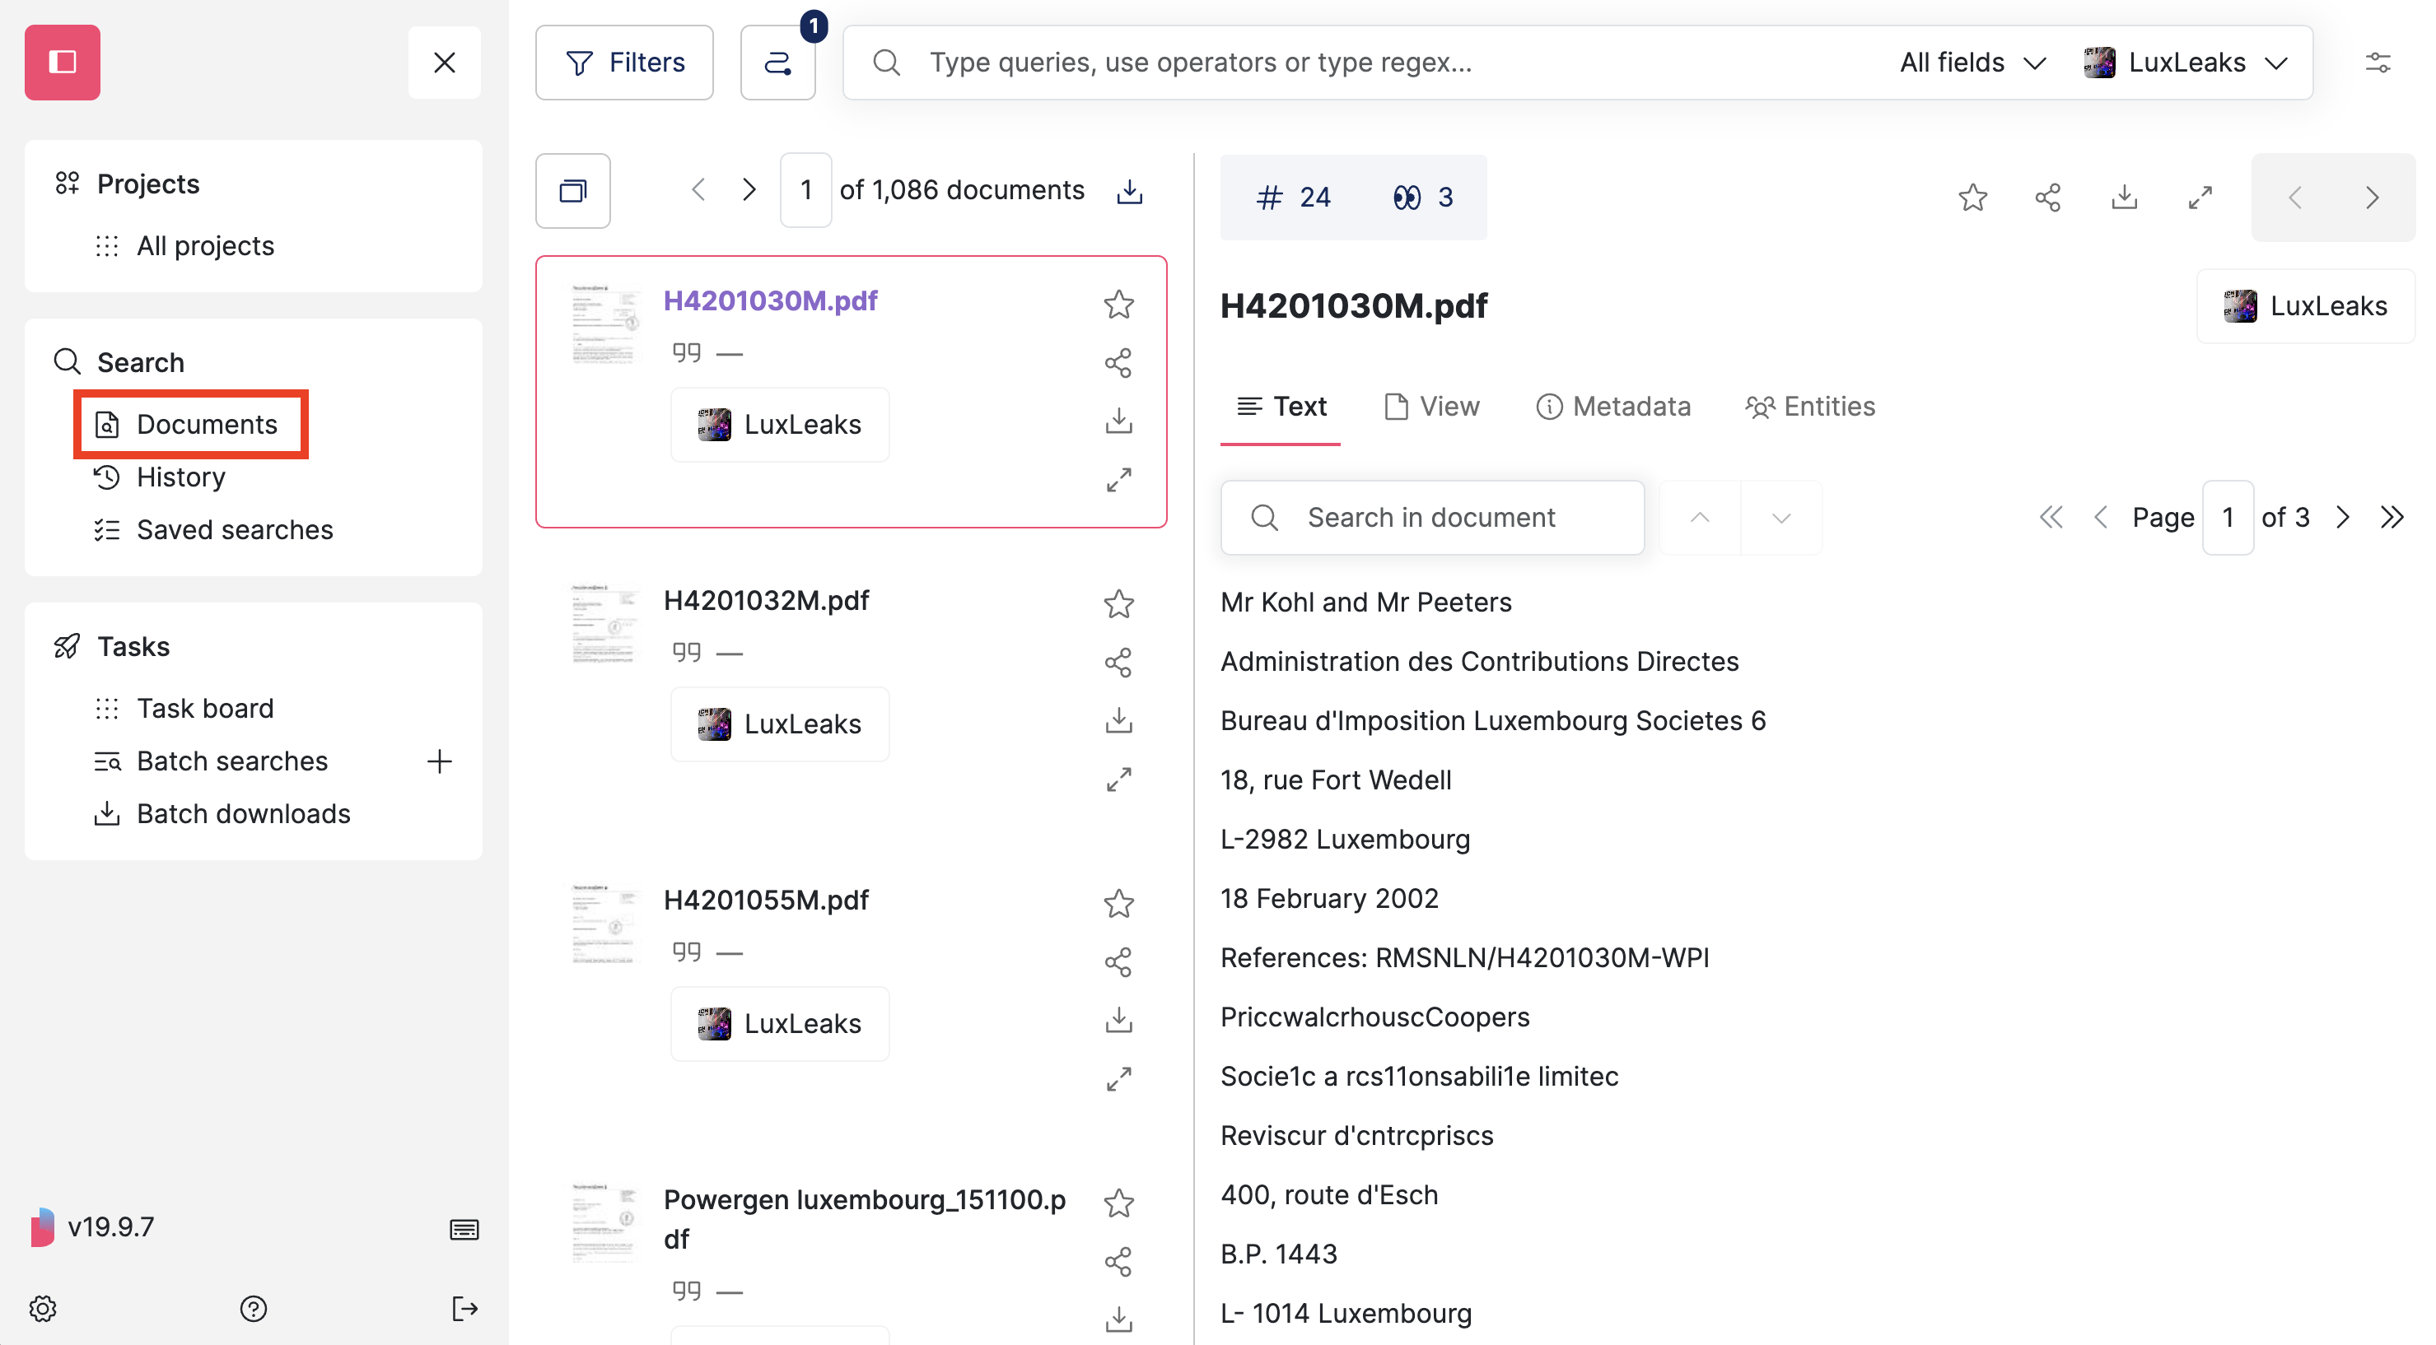Open application settings with the gear icon
The width and height of the screenshot is (2436, 1345).
(42, 1309)
